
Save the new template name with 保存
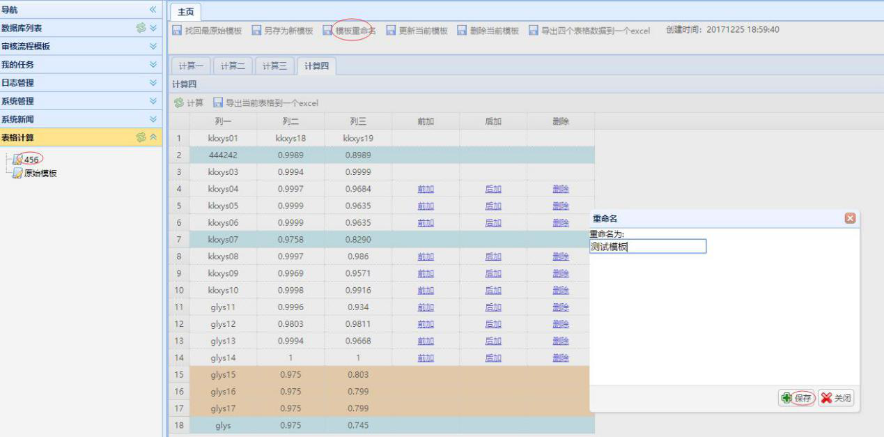click(x=797, y=398)
